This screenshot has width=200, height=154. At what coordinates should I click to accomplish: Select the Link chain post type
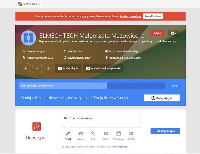pos(93,136)
